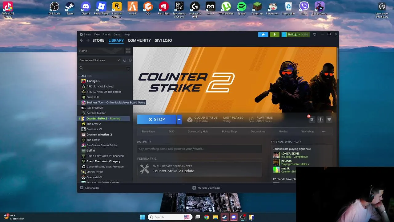Viewport: 394px width, 222px height.
Task: Open Community Hub link
Action: (198, 132)
